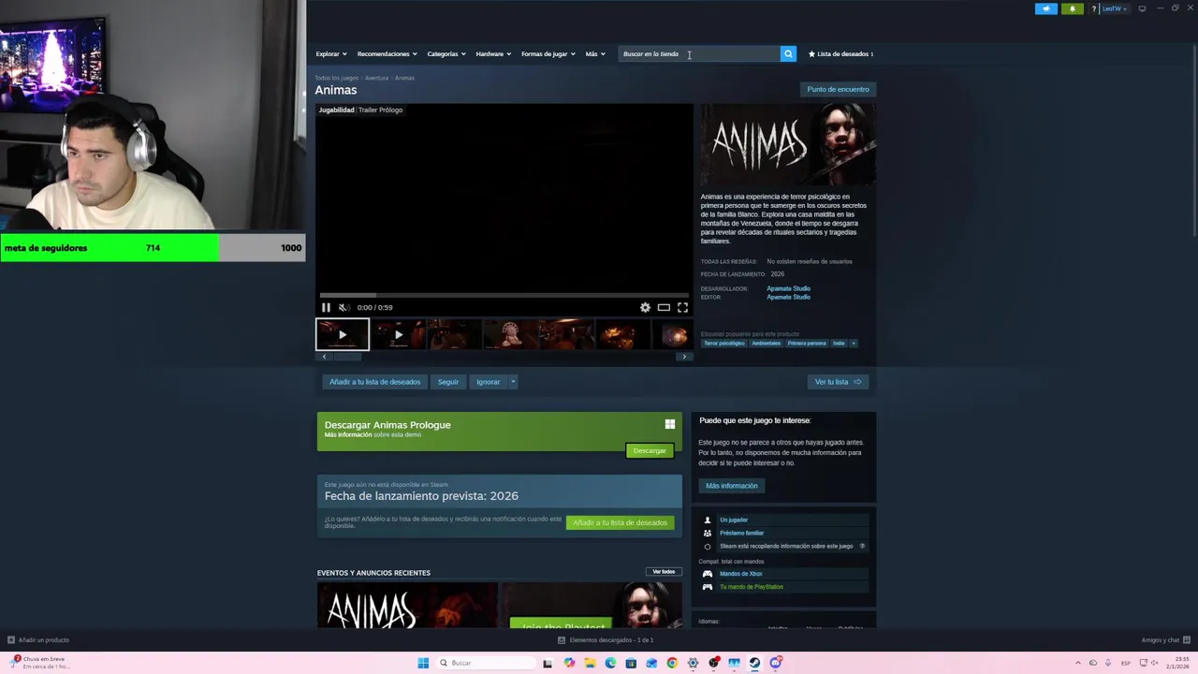The height and width of the screenshot is (674, 1198).
Task: Focus the Buscar en la tienda field
Action: coord(700,53)
